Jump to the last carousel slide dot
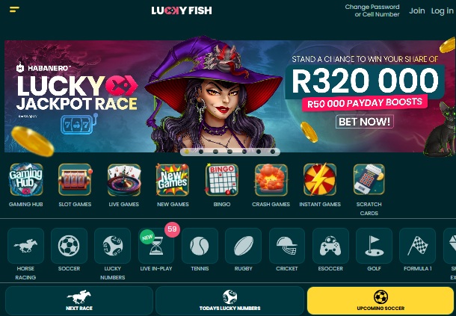456x316 pixels. 273,152
